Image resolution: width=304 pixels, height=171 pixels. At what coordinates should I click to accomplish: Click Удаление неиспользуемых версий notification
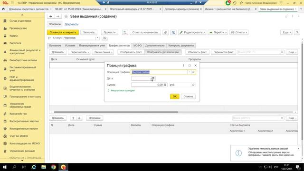point(266,153)
